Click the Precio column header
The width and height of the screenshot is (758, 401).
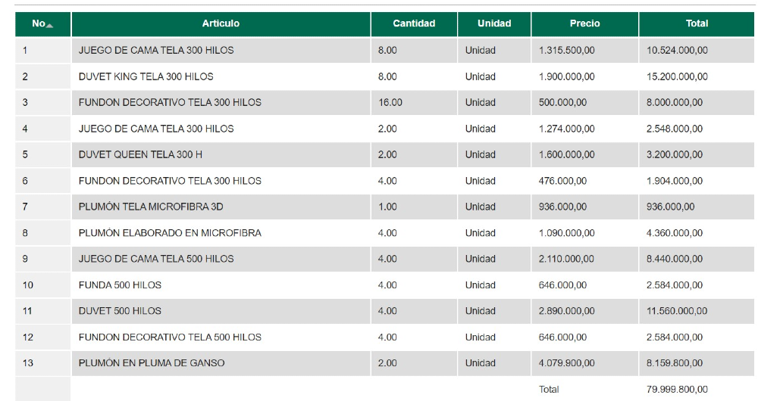coord(584,23)
